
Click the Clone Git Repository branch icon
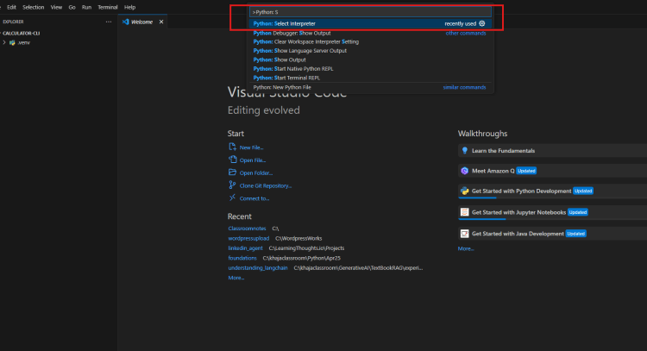(x=232, y=185)
